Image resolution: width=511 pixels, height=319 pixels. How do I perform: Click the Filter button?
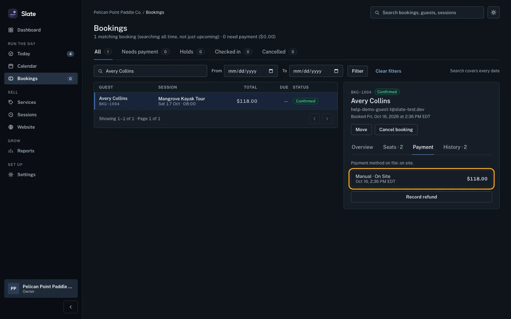click(x=358, y=71)
